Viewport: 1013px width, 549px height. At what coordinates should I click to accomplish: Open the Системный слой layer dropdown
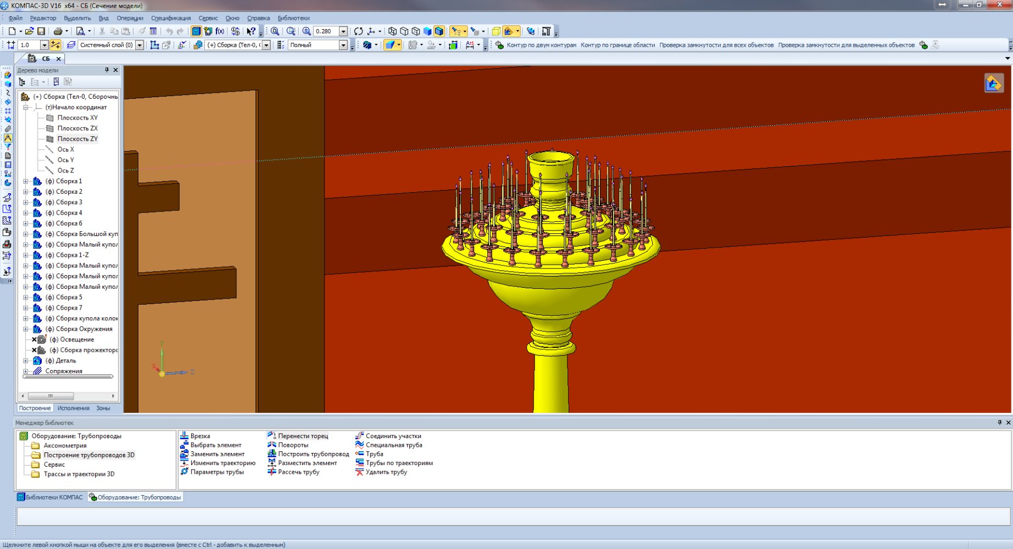pos(140,45)
